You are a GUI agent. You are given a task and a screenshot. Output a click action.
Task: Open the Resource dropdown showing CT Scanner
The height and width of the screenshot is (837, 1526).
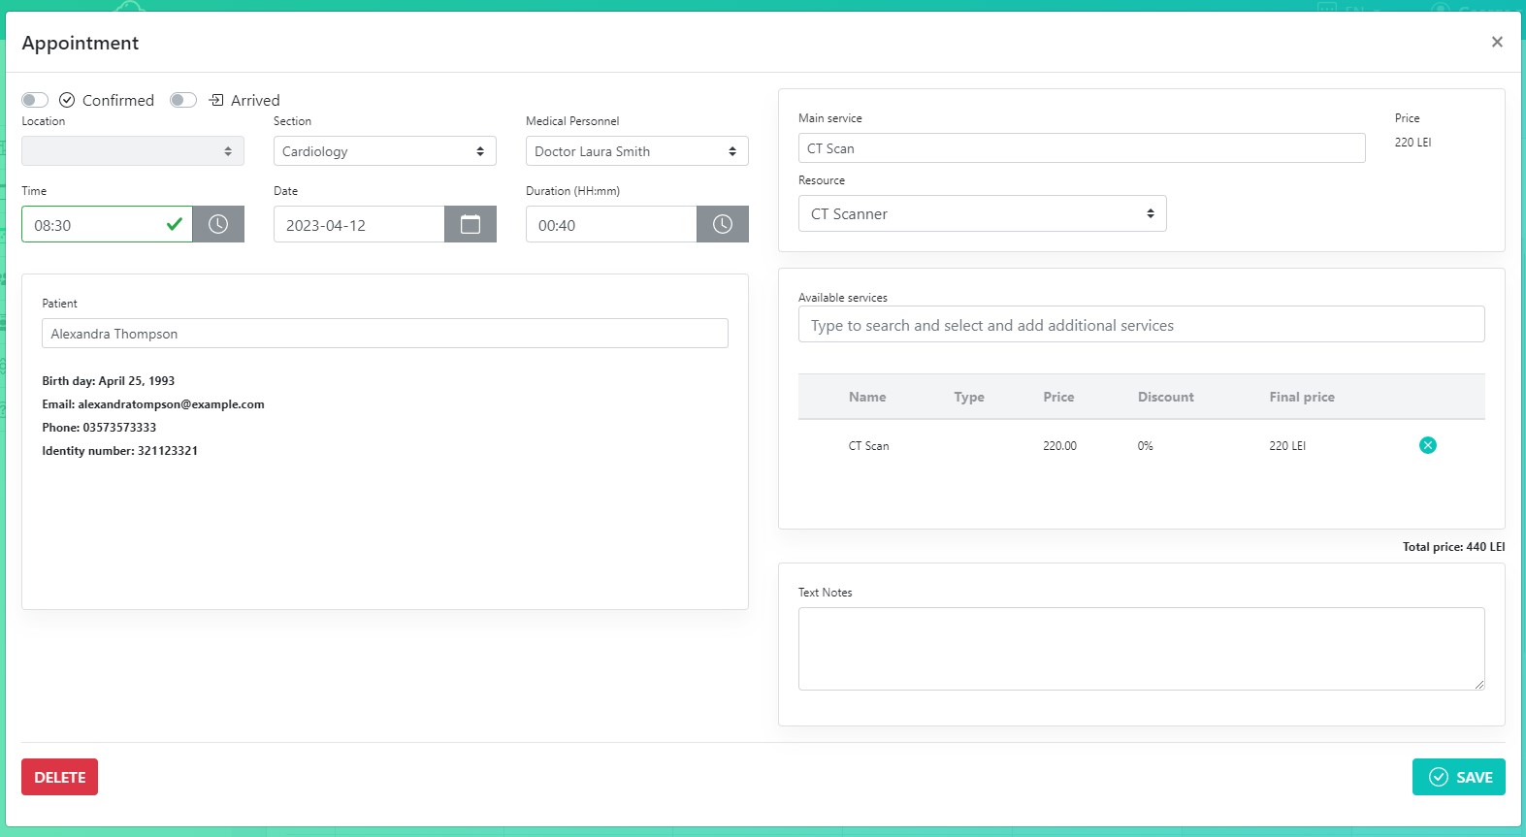(982, 213)
